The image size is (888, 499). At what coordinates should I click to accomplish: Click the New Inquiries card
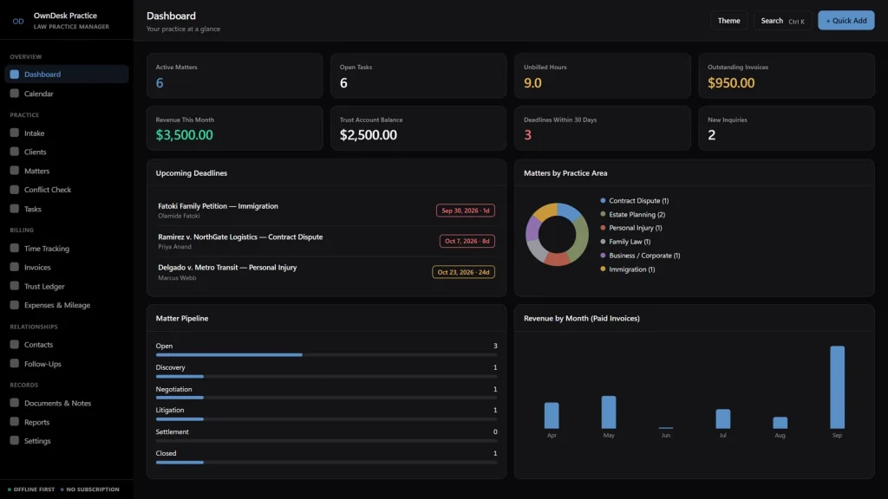pos(787,128)
